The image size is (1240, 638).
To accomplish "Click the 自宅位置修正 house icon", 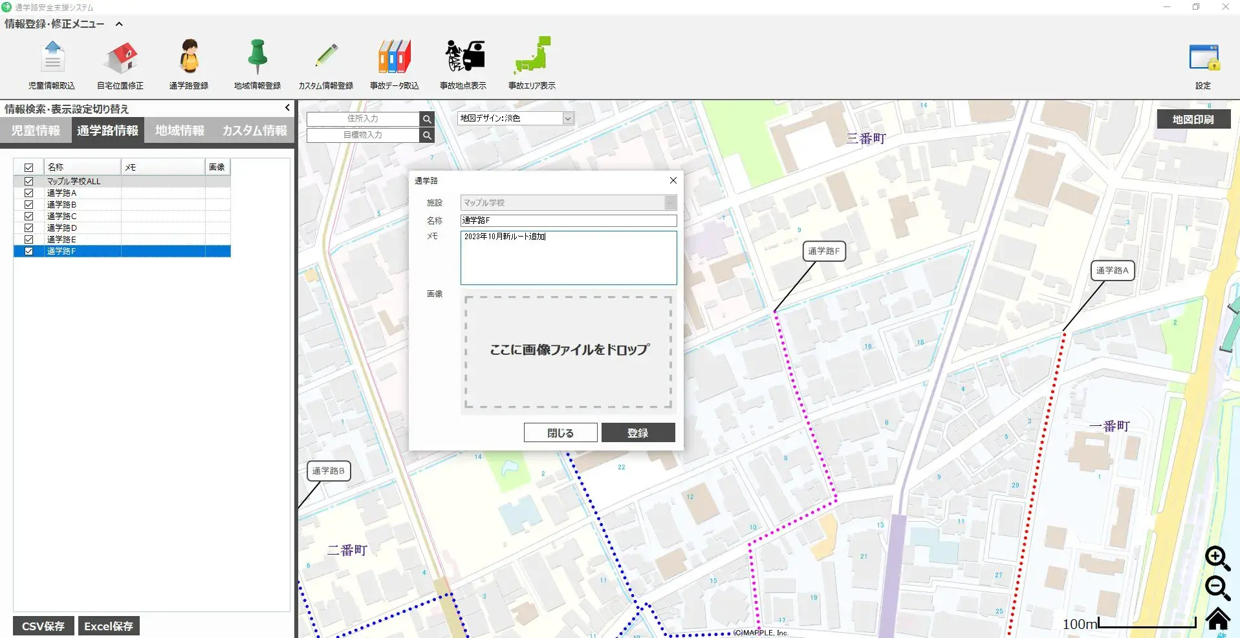I will [121, 58].
